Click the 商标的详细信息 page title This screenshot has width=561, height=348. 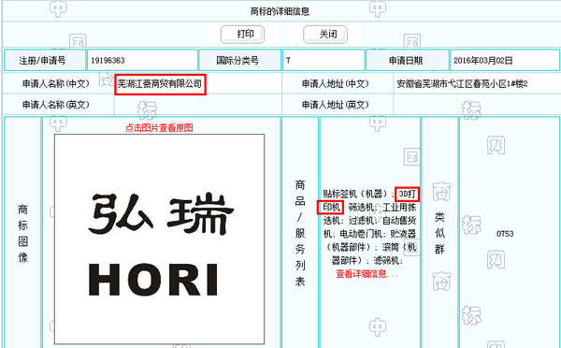click(x=280, y=11)
